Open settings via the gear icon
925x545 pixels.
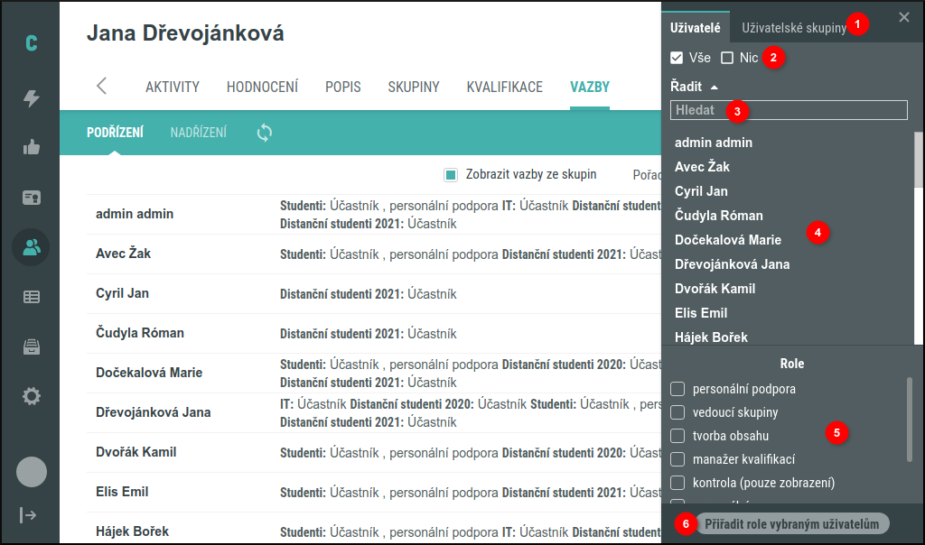coord(31,395)
